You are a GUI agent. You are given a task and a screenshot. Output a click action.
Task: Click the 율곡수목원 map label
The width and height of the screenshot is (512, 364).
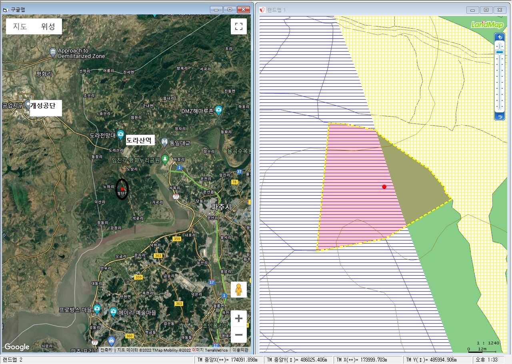click(x=238, y=151)
